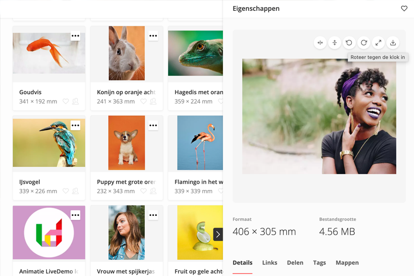Viewport: 414px width, 276px height.
Task: Flip the image vertically
Action: click(x=334, y=42)
